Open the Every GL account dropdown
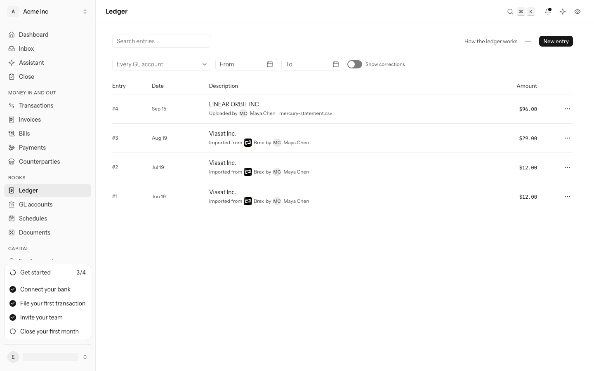 coord(162,64)
